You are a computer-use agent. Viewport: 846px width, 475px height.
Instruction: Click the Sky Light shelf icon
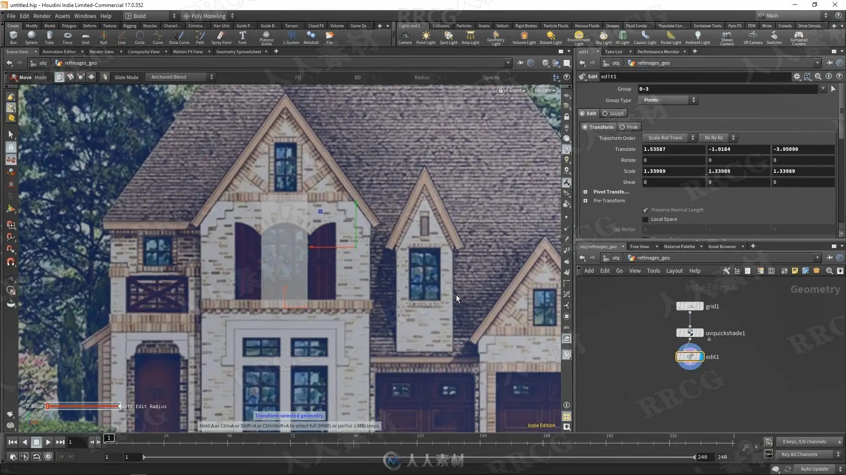(603, 37)
